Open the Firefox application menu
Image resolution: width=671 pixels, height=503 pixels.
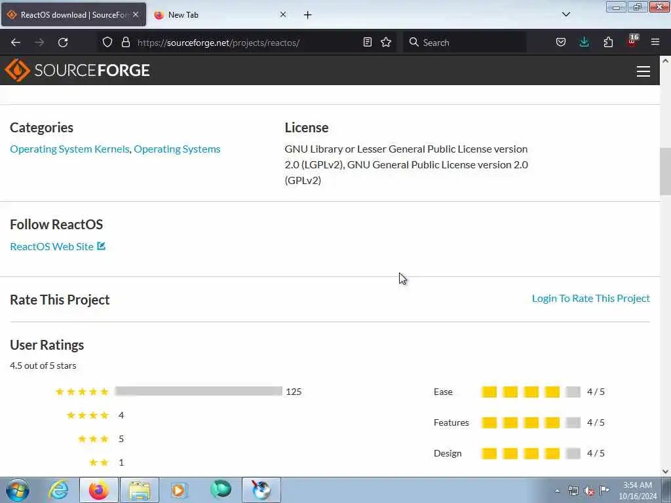pos(655,42)
